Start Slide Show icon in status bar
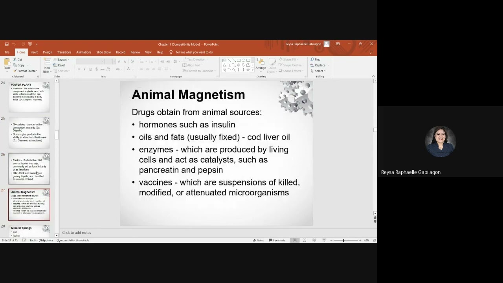Viewport: 503px width, 283px height. pyautogui.click(x=324, y=240)
